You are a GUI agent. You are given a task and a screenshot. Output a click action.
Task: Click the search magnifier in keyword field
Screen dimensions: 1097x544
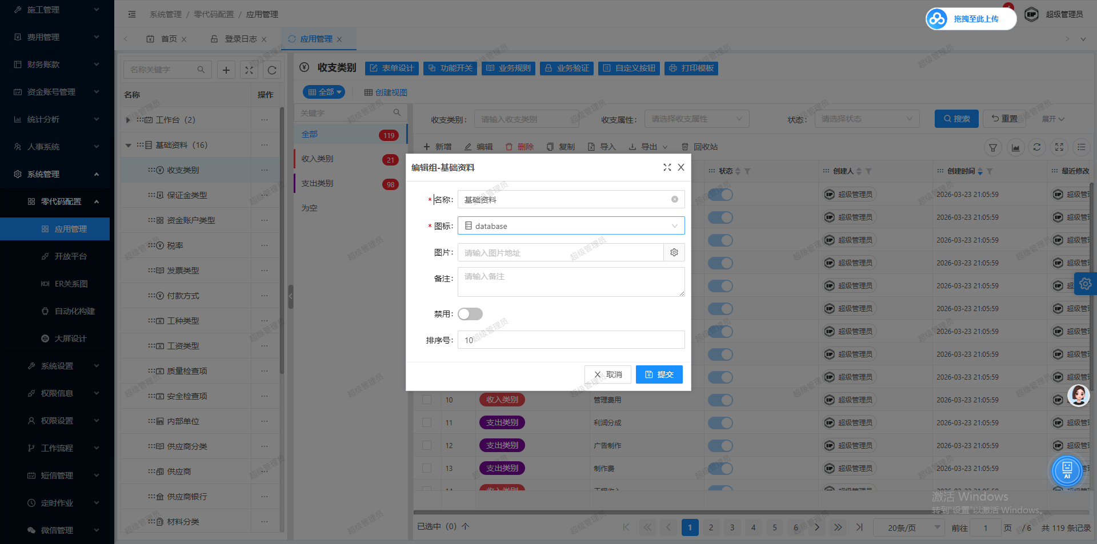tap(397, 112)
